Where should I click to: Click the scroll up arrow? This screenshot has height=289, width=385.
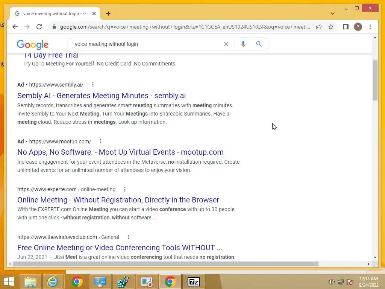[x=375, y=37]
